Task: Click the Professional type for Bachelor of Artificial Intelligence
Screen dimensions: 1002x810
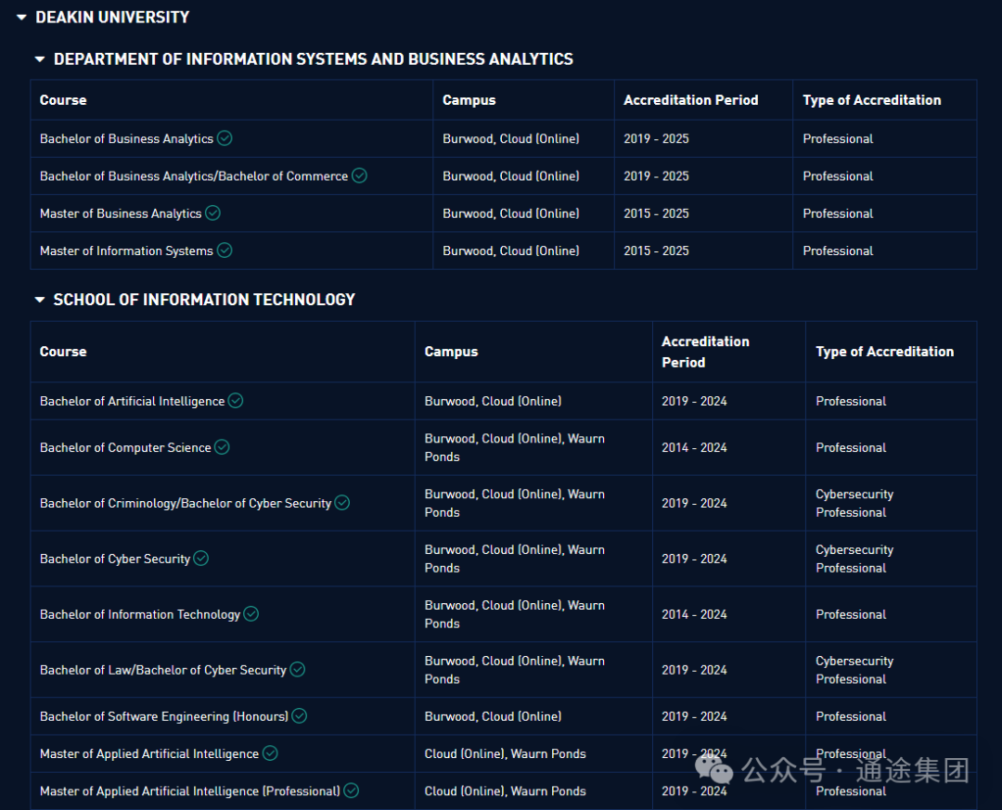Action: pos(851,401)
